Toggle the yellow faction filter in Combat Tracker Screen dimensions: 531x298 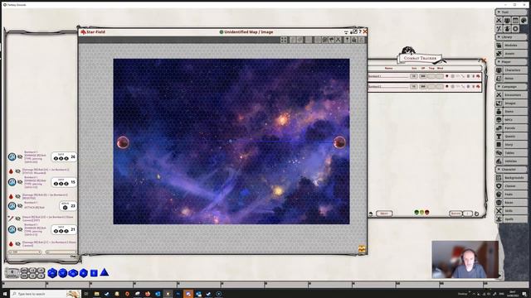click(x=421, y=212)
